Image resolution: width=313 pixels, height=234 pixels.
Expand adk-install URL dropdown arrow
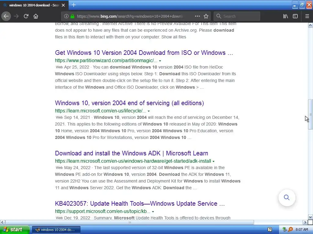click(213, 161)
